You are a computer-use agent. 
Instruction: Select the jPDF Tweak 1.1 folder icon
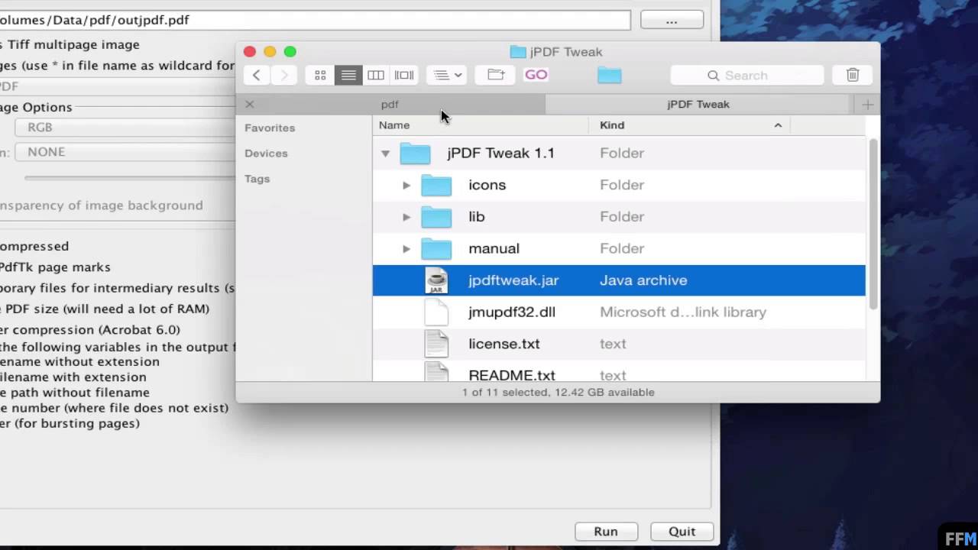pyautogui.click(x=416, y=154)
